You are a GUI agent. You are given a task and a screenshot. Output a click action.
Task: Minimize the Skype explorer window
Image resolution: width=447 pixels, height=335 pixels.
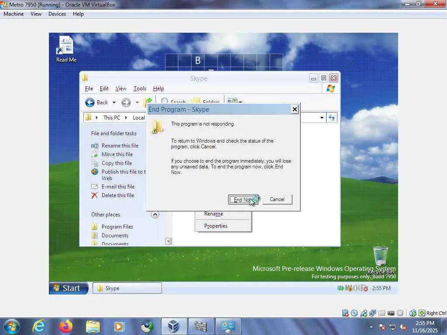point(313,78)
